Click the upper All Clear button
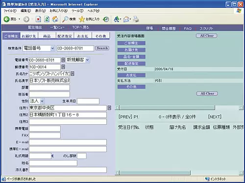Viewport: 245px width, 183px height. tap(207, 36)
